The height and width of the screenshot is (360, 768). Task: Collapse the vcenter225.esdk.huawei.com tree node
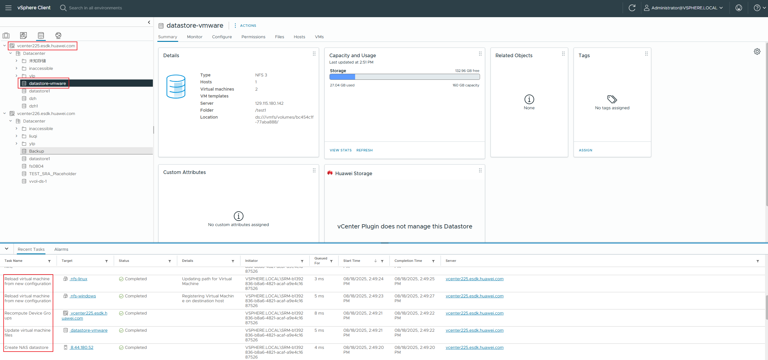(x=5, y=46)
